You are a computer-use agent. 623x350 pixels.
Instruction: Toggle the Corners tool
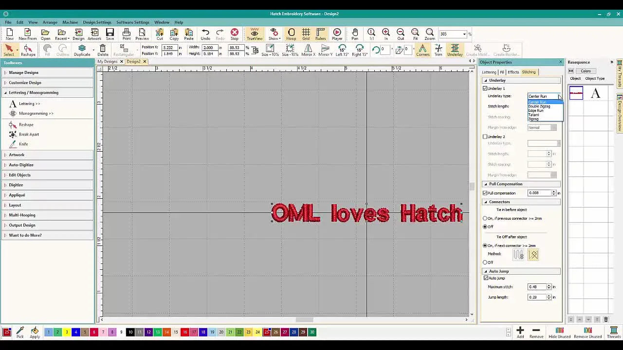point(422,50)
